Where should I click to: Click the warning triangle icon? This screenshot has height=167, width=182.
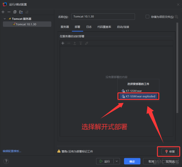pyautogui.click(x=59, y=151)
